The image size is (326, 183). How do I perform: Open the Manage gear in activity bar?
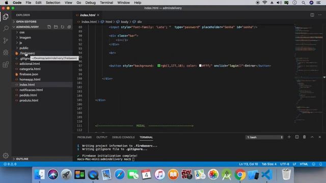(x=6, y=156)
